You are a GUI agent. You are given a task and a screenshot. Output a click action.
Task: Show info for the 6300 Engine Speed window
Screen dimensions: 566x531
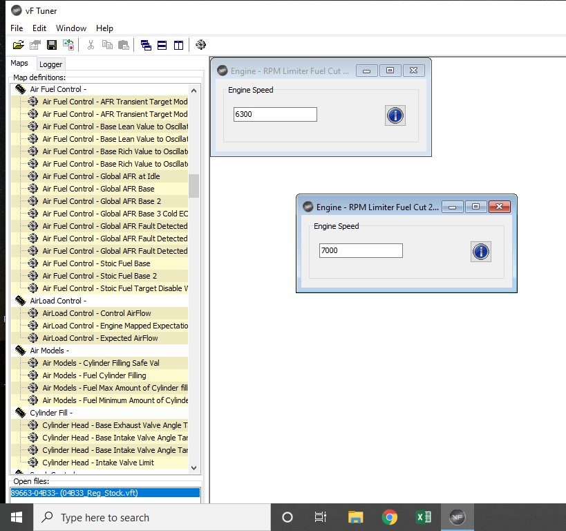click(395, 115)
